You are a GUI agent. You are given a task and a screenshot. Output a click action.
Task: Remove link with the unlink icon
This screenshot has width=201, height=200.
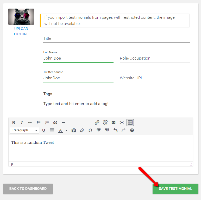click(105, 122)
